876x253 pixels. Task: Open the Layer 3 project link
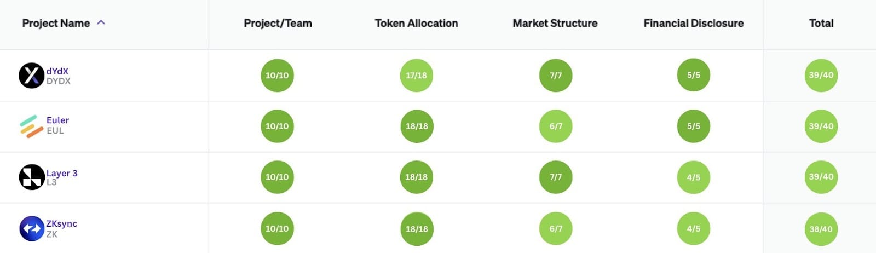tap(62, 173)
